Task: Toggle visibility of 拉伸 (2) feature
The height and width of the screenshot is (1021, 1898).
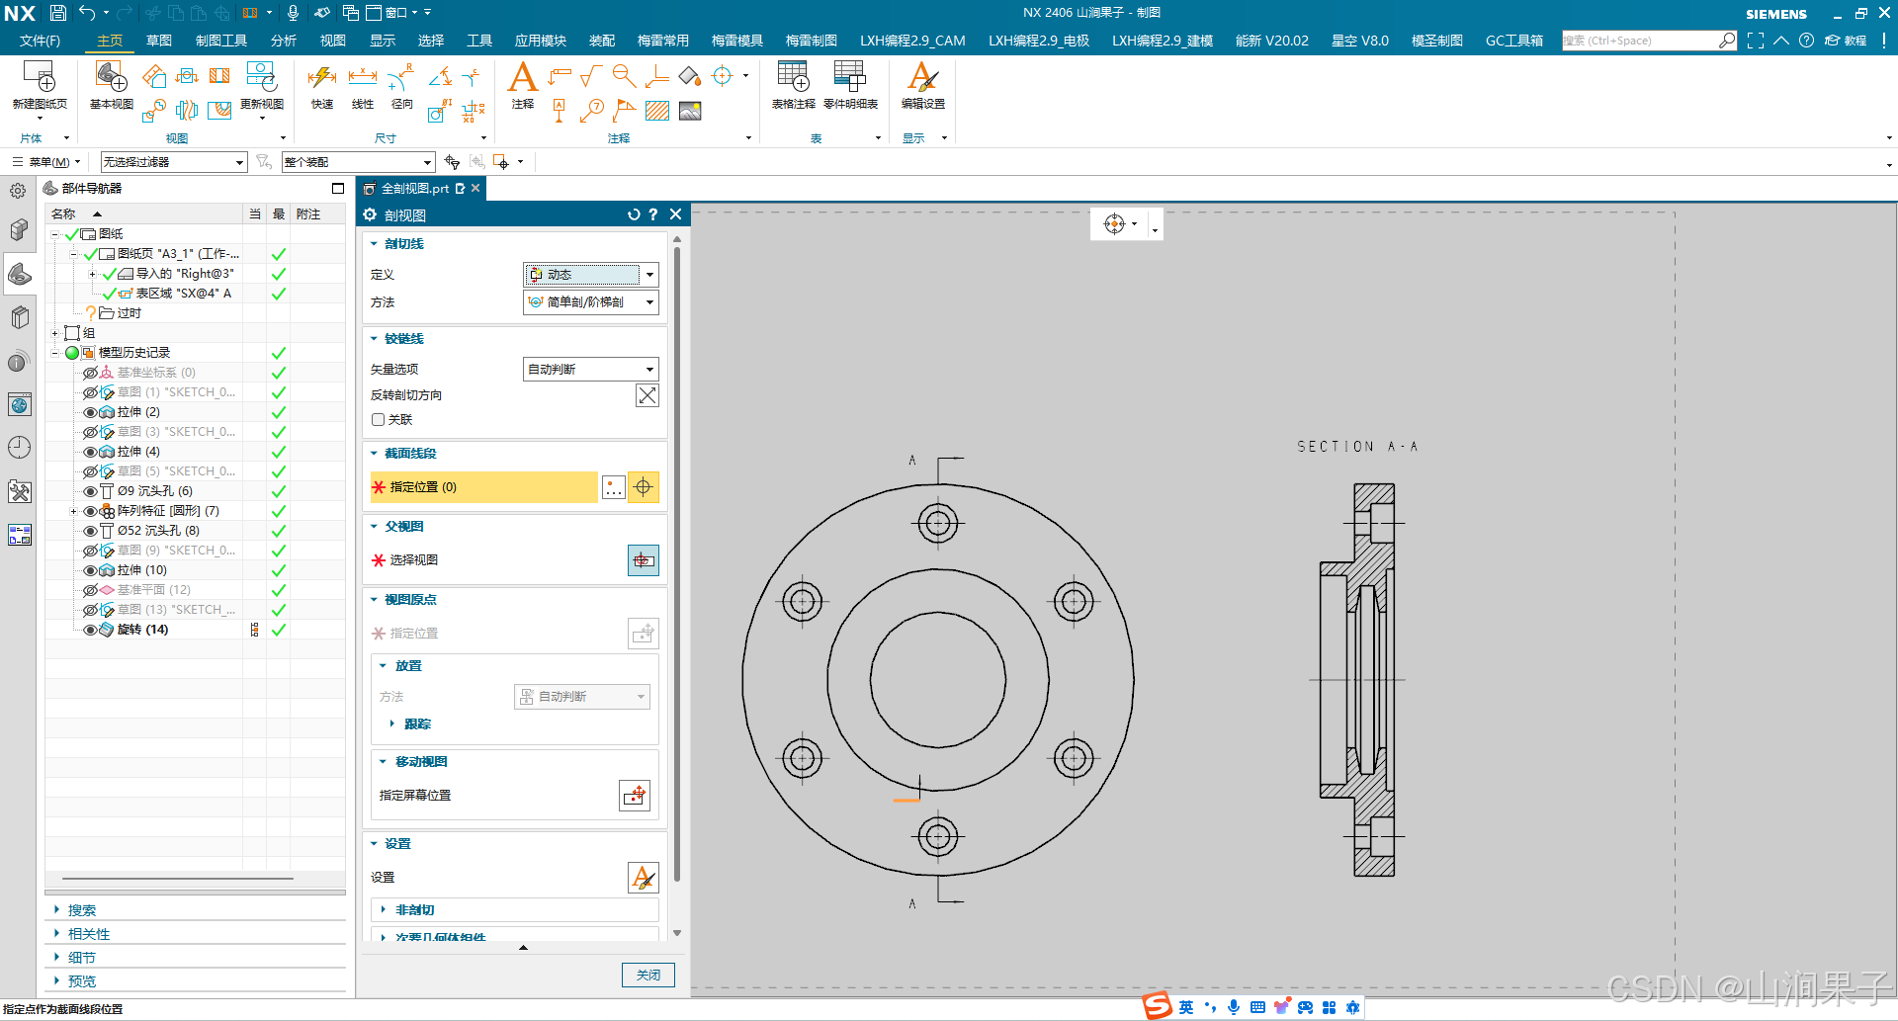Action: point(90,412)
